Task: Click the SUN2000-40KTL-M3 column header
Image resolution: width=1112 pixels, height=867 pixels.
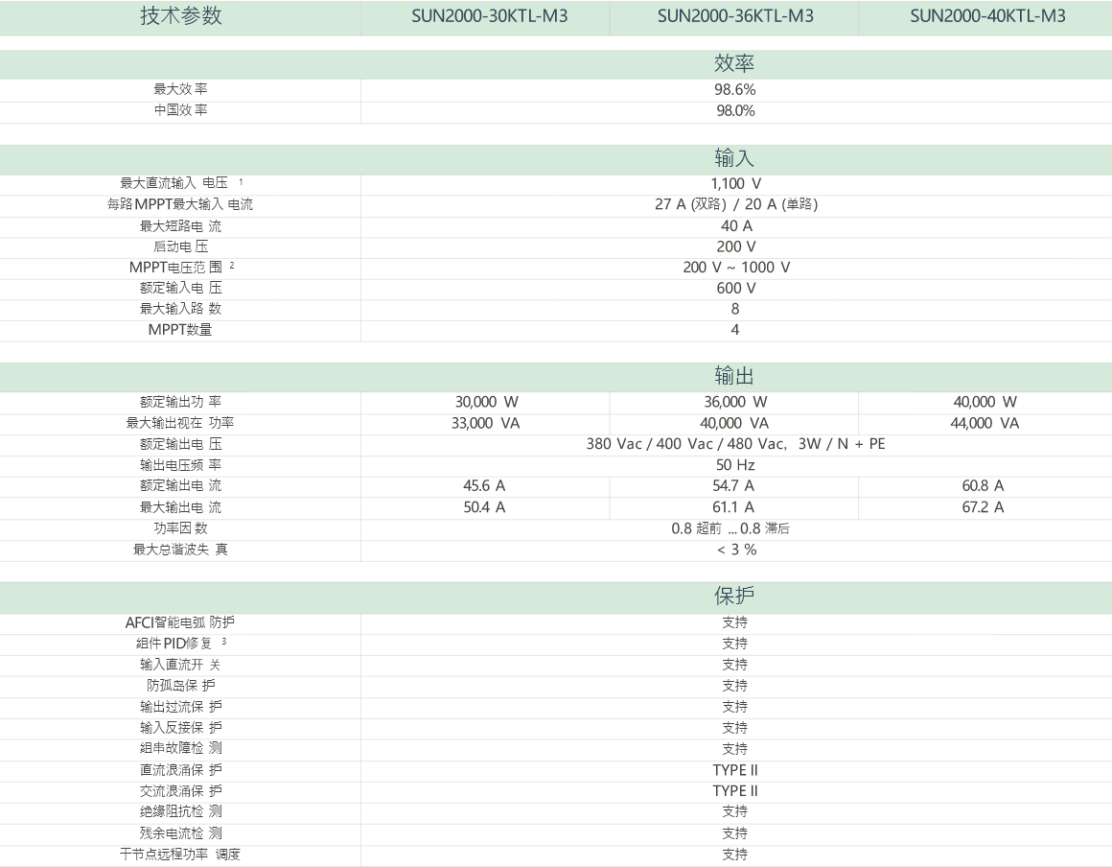Action: tap(987, 16)
